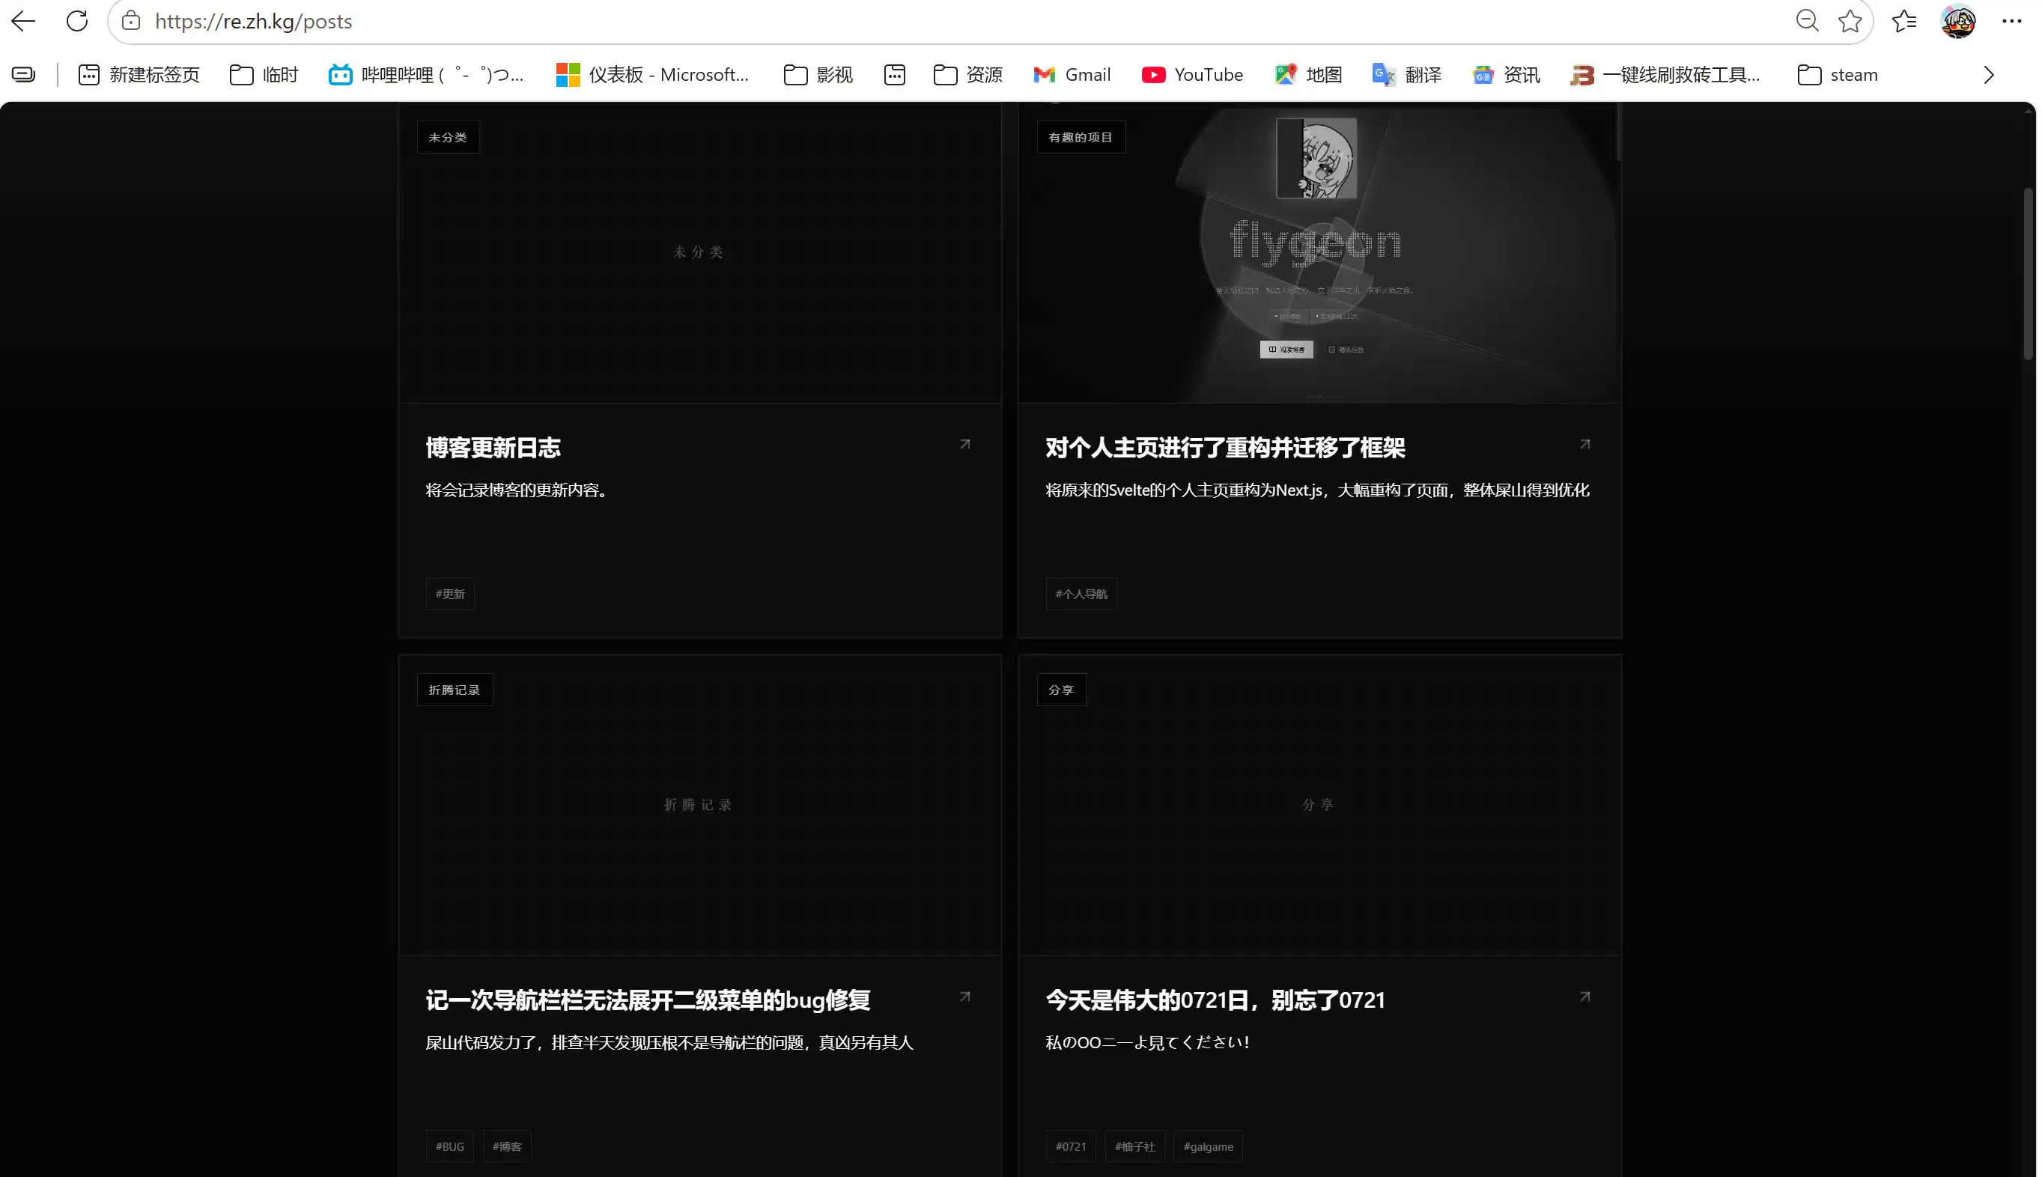Click the 折腾记录 category badge

click(x=455, y=690)
